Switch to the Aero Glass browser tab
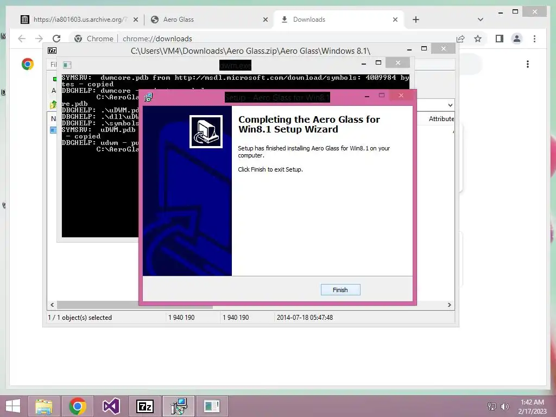This screenshot has width=556, height=417. point(208,20)
